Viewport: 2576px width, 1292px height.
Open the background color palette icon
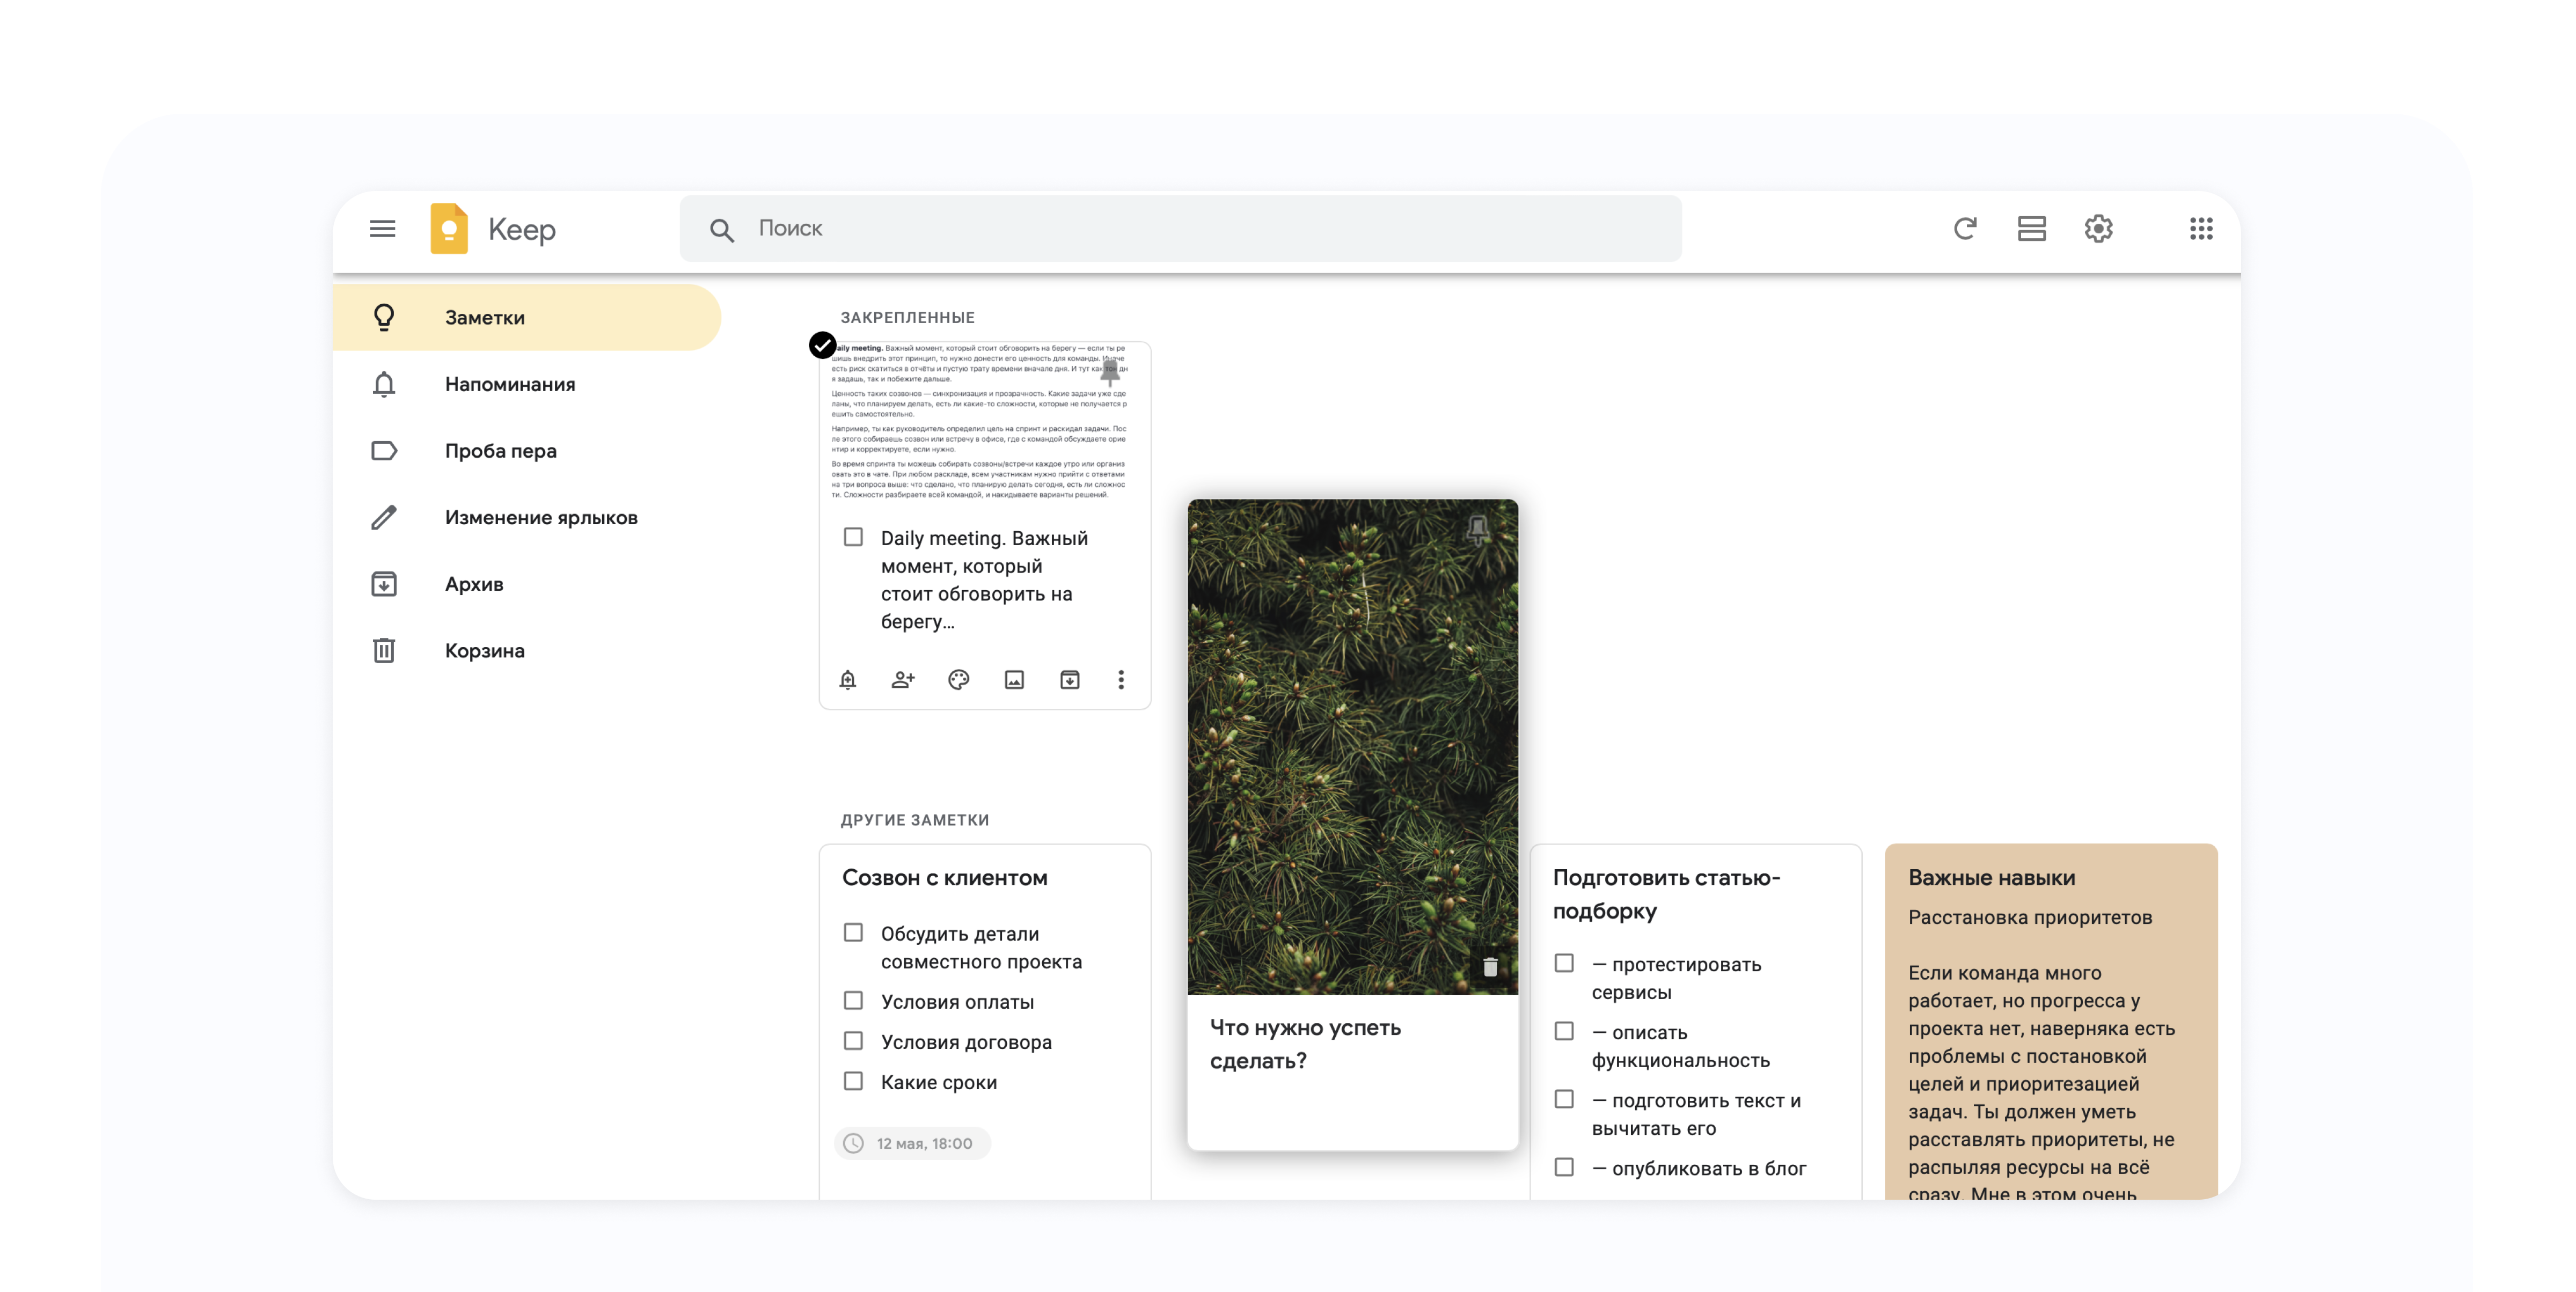click(x=958, y=680)
